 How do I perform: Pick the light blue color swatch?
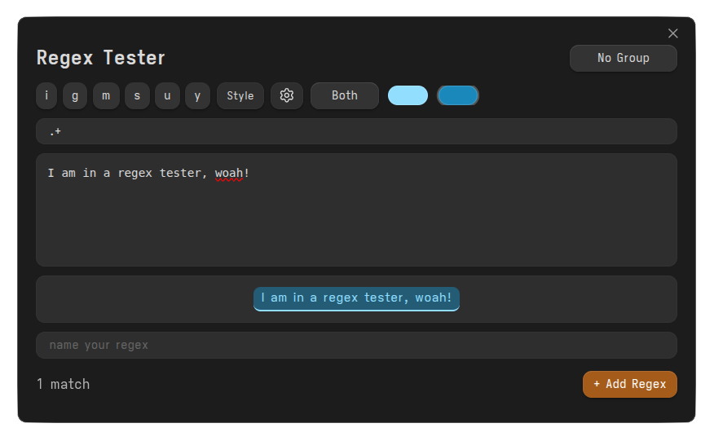click(408, 95)
